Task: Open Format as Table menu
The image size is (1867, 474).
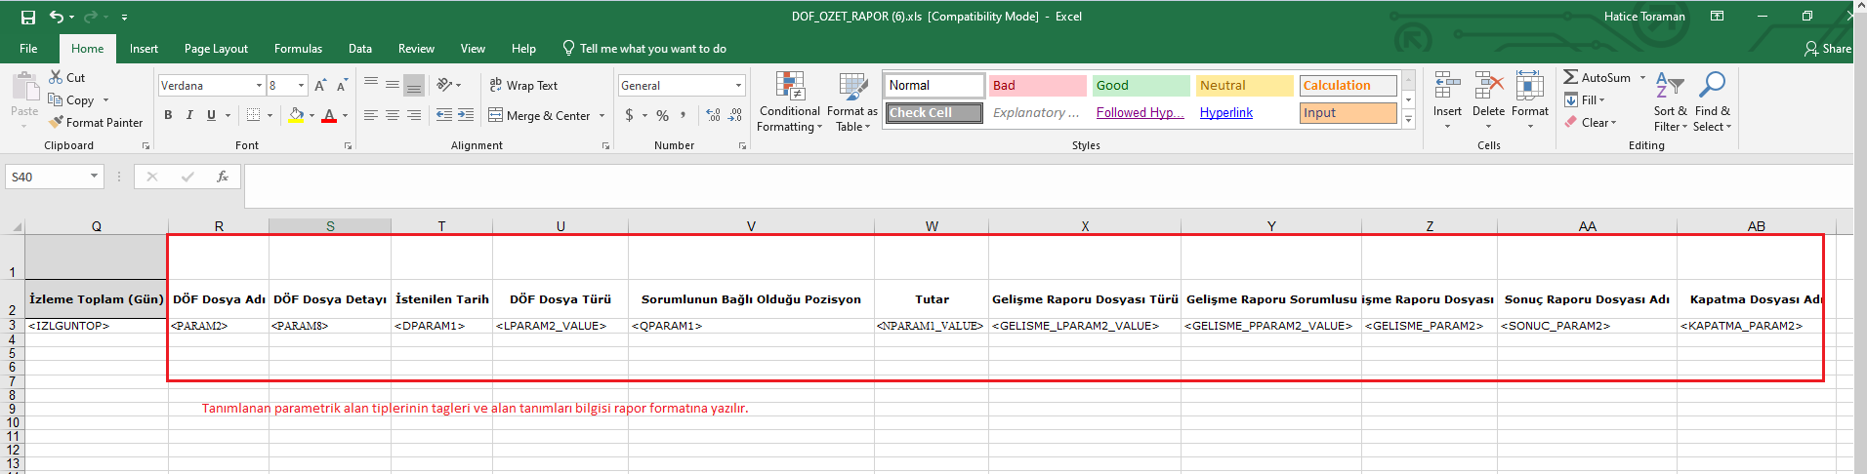Action: 852,101
